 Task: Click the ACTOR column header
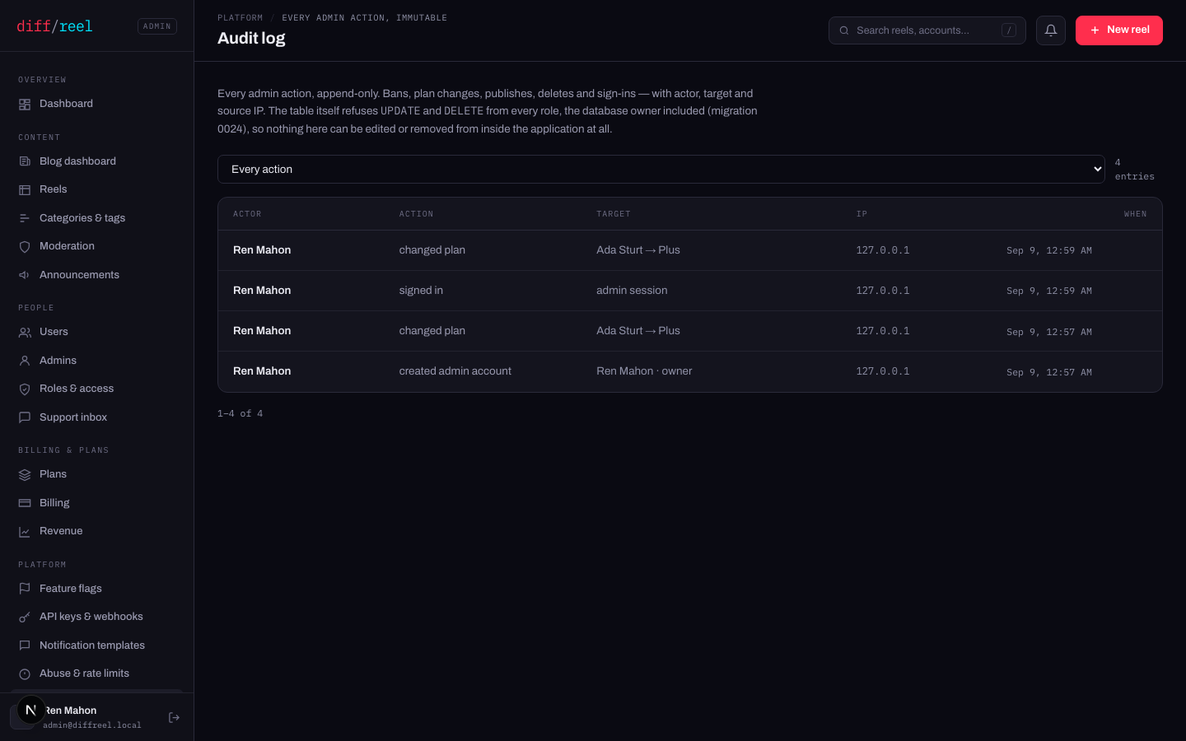point(247,214)
